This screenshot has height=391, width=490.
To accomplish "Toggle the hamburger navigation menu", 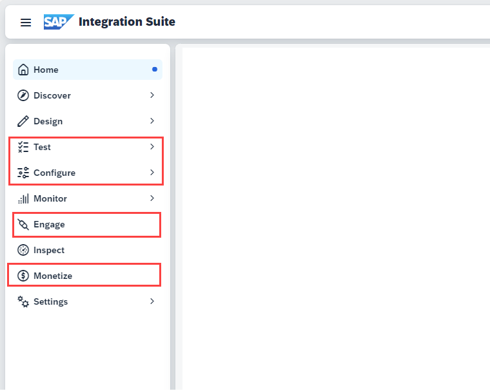I will point(26,23).
